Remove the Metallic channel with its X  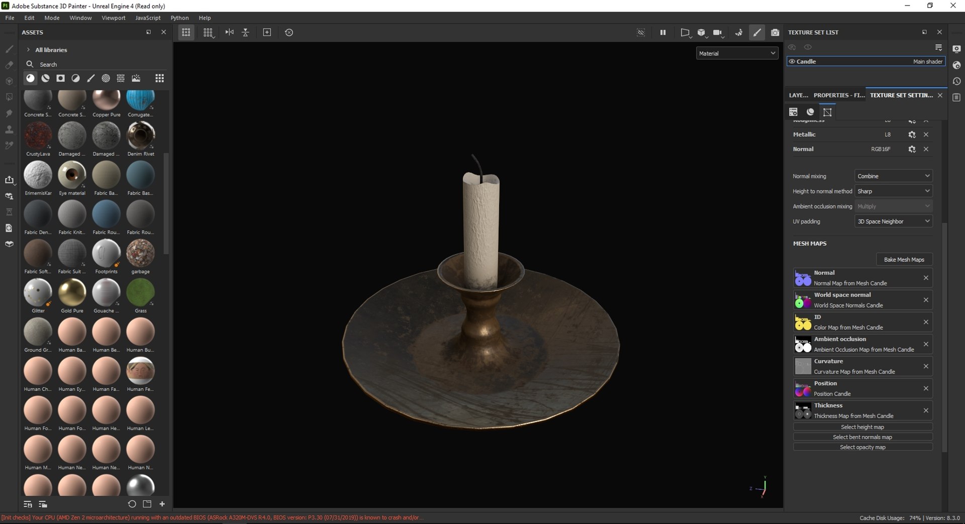[x=926, y=135]
